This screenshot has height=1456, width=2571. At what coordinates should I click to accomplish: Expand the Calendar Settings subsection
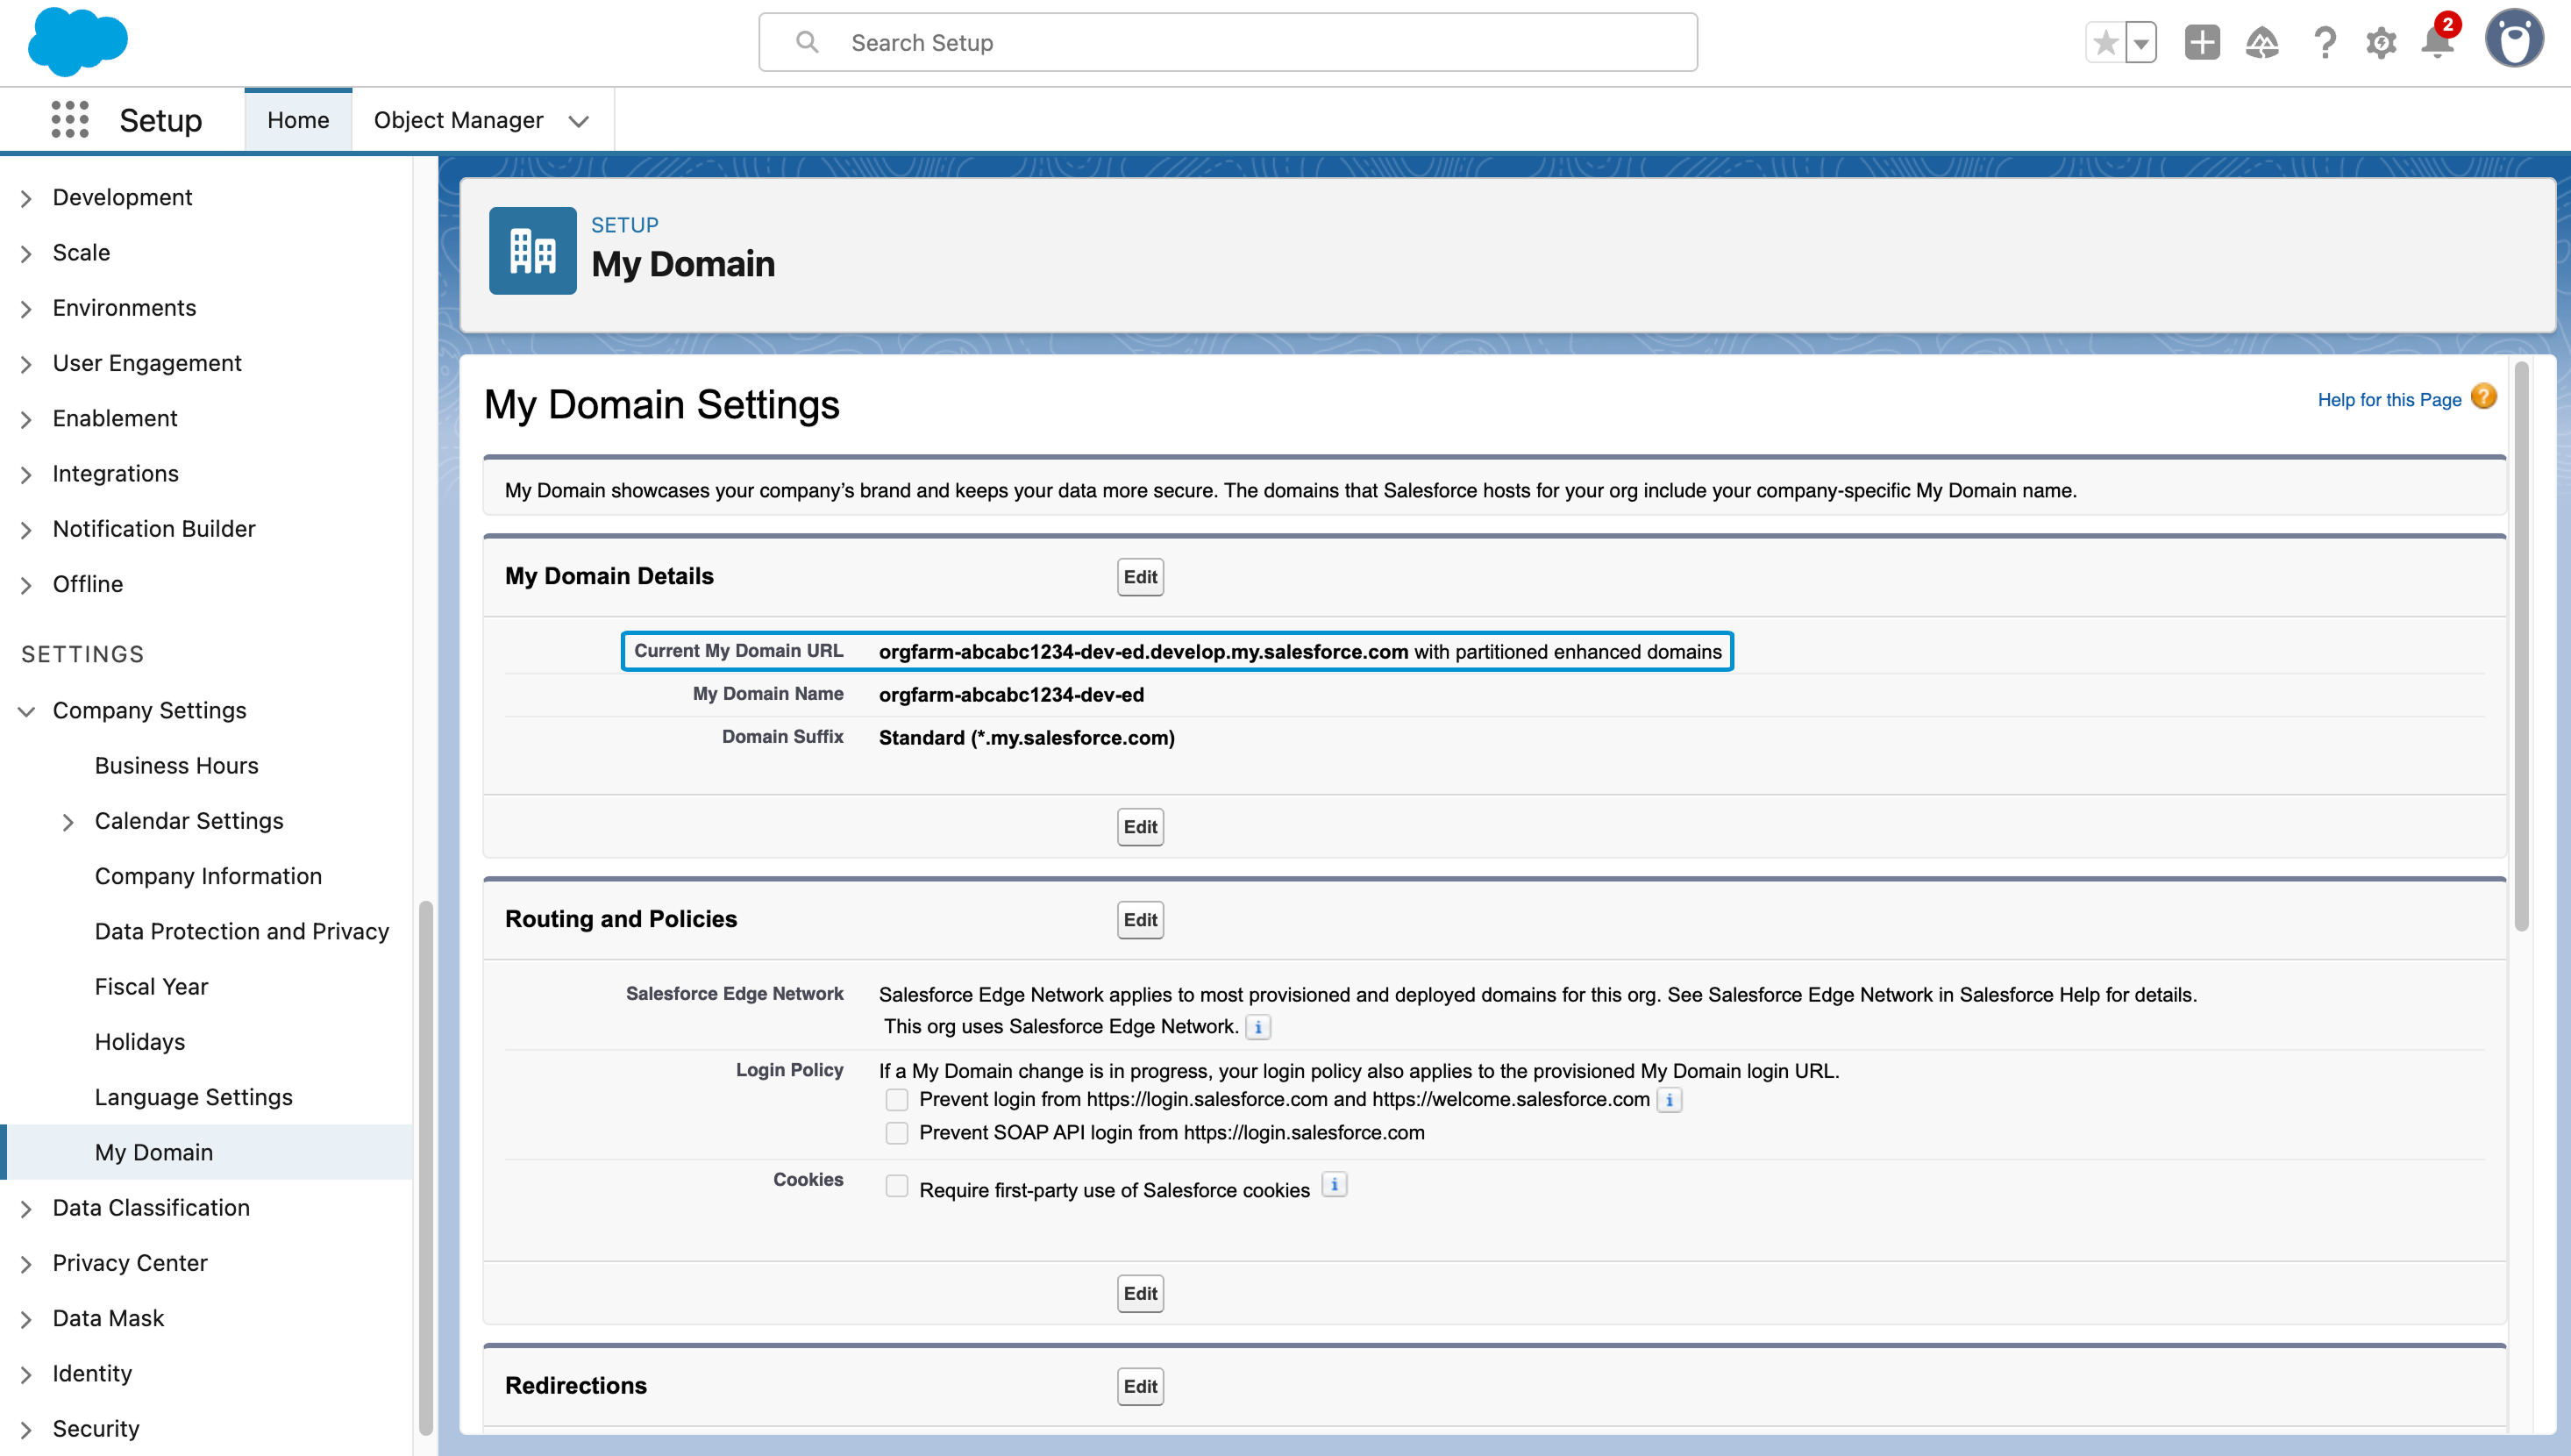[68, 822]
